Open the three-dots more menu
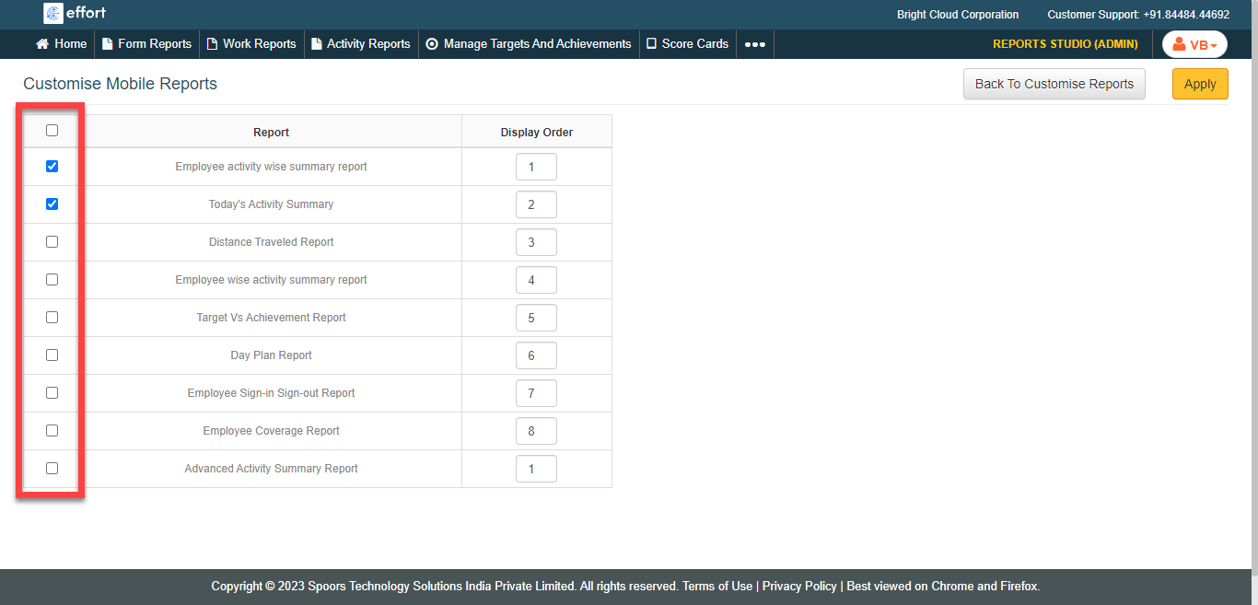This screenshot has height=605, width=1258. coord(754,44)
